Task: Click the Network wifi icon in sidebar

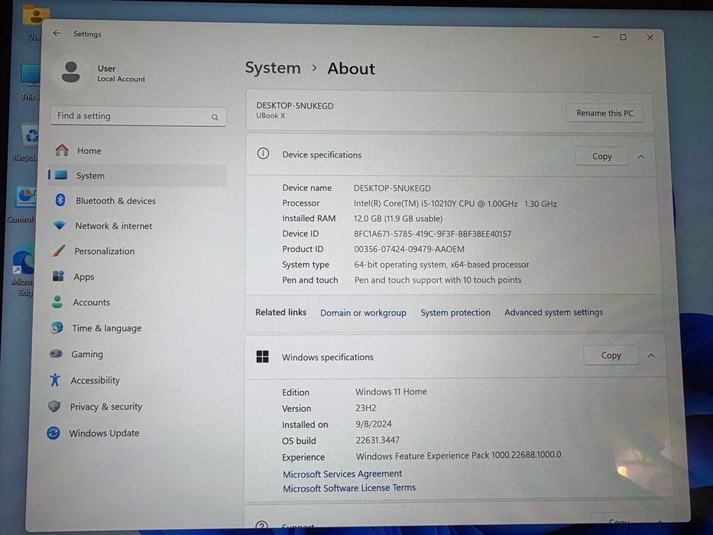Action: (x=60, y=225)
